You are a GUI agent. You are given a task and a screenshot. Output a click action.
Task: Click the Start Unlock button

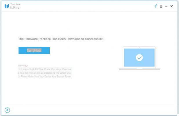(x=34, y=50)
